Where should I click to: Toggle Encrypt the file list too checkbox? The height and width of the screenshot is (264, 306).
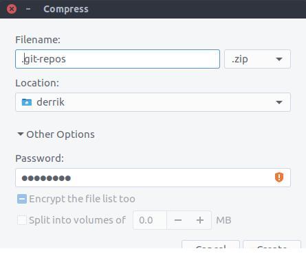pos(22,199)
